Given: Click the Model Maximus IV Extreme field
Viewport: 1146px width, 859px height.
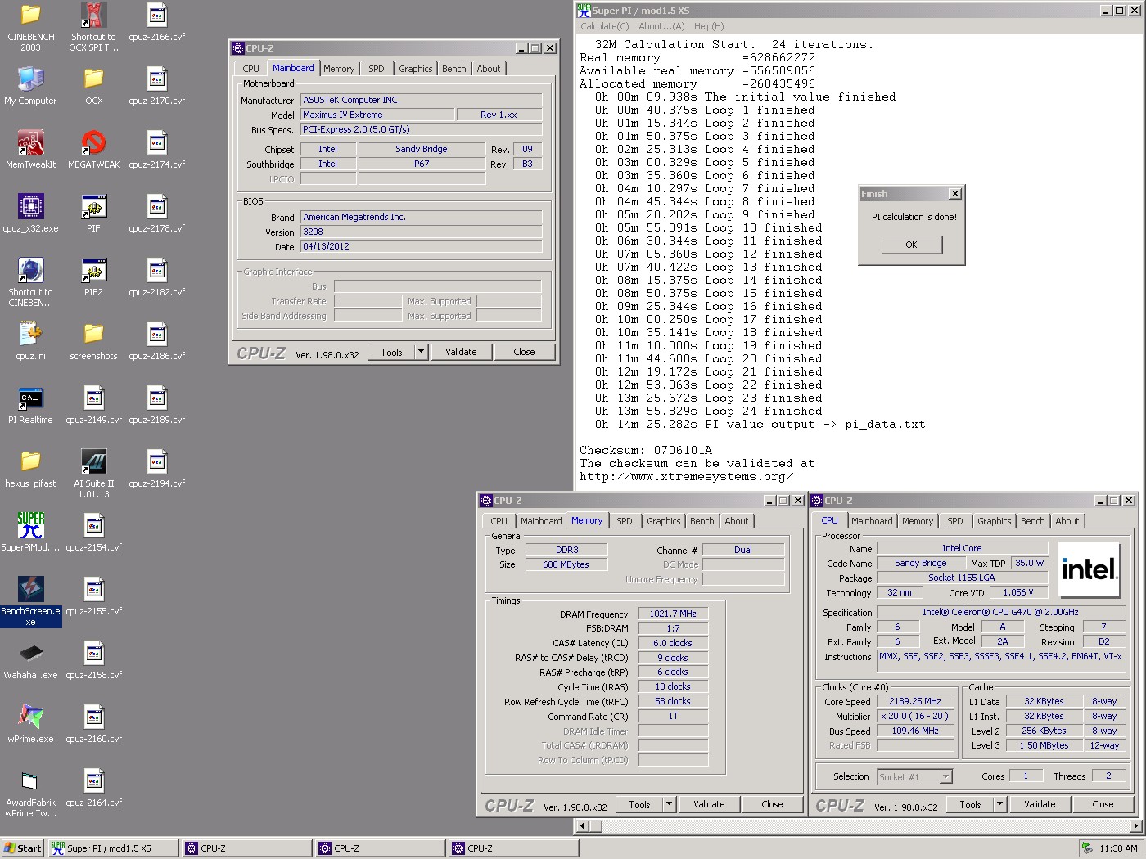Looking at the screenshot, I should pyautogui.click(x=377, y=115).
